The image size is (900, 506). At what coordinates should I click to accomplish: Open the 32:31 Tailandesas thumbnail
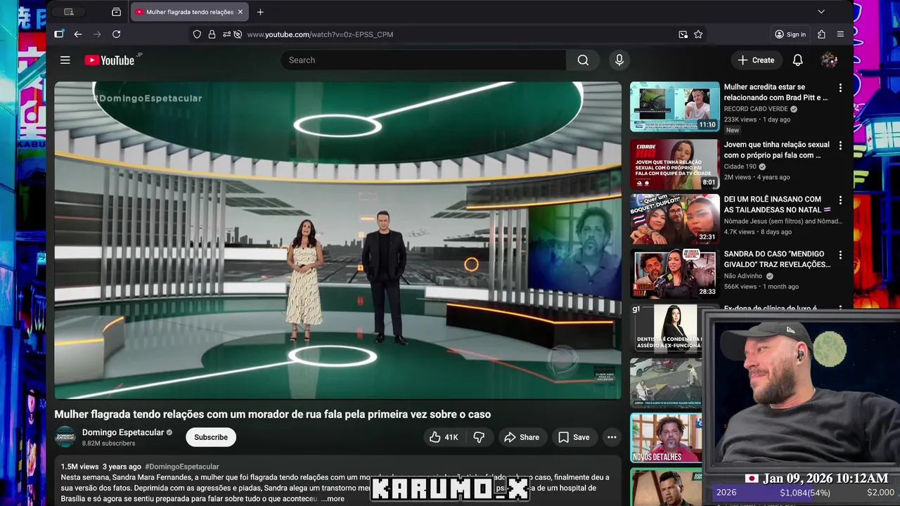pos(675,219)
